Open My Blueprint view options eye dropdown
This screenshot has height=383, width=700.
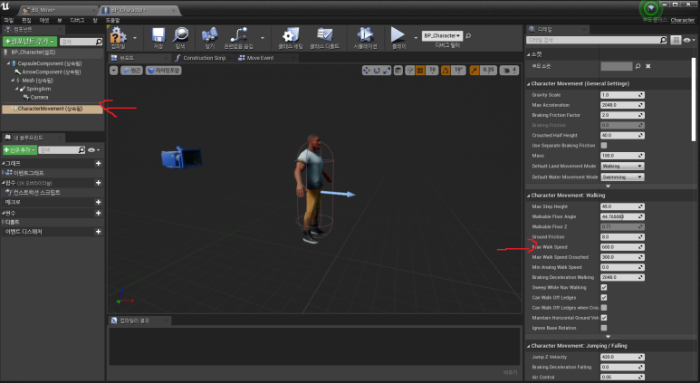click(94, 150)
